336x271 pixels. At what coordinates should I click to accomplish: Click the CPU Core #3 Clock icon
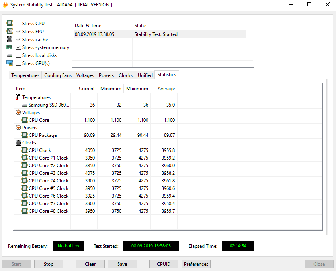coord(25,173)
